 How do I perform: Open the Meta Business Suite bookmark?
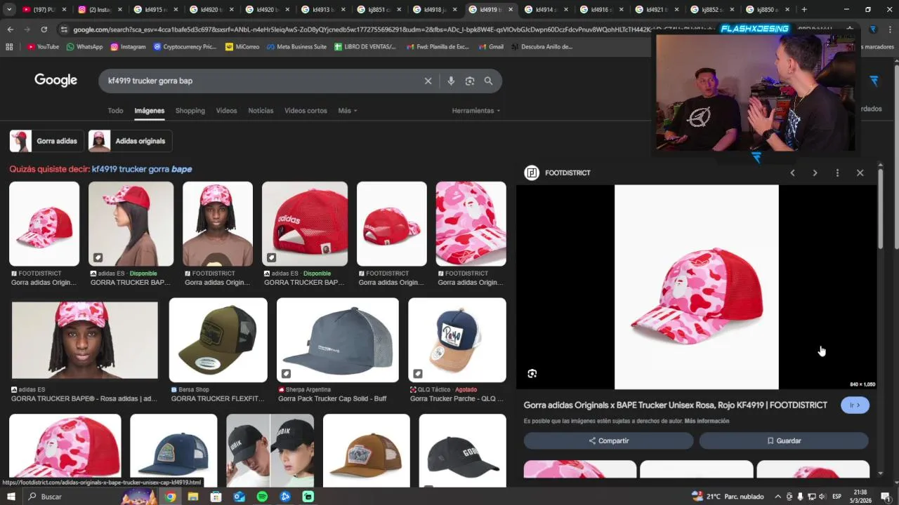coord(296,46)
